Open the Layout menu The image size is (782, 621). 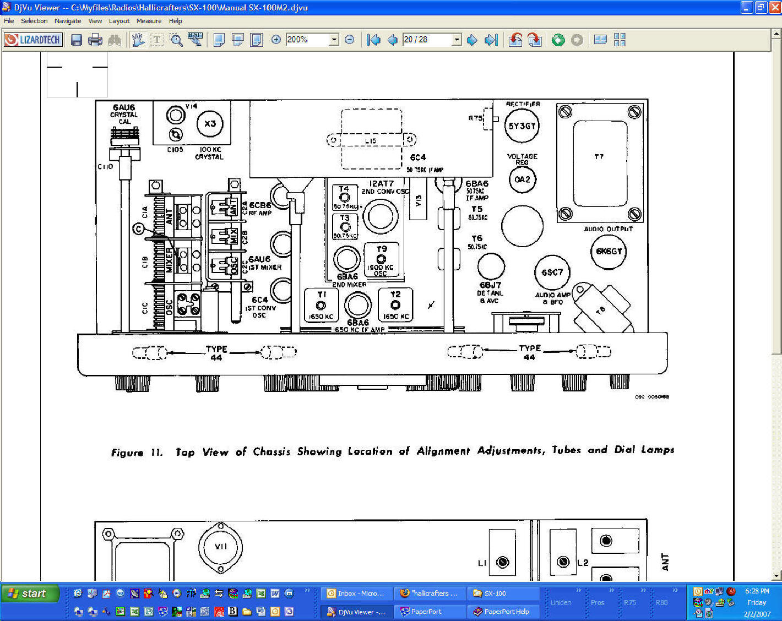pos(119,21)
